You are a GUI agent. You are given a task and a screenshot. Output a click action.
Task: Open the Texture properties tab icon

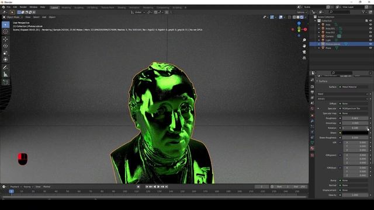[312, 155]
